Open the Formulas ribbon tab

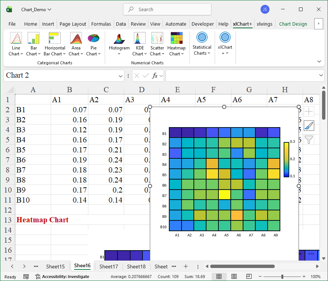(101, 24)
